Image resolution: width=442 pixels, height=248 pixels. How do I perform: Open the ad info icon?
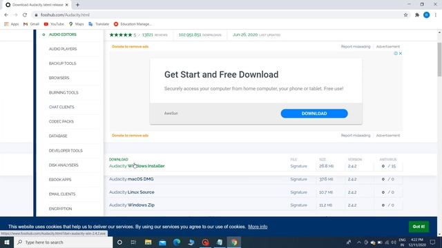point(396,54)
